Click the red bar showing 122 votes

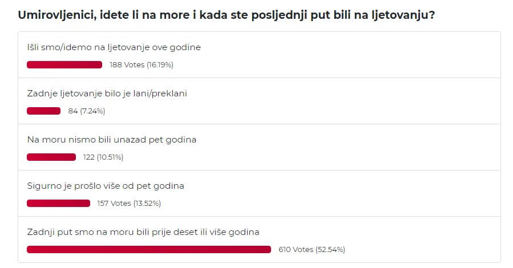51,157
